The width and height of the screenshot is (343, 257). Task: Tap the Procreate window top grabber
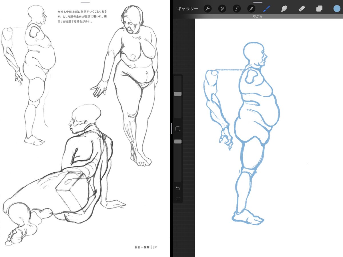(x=258, y=2)
